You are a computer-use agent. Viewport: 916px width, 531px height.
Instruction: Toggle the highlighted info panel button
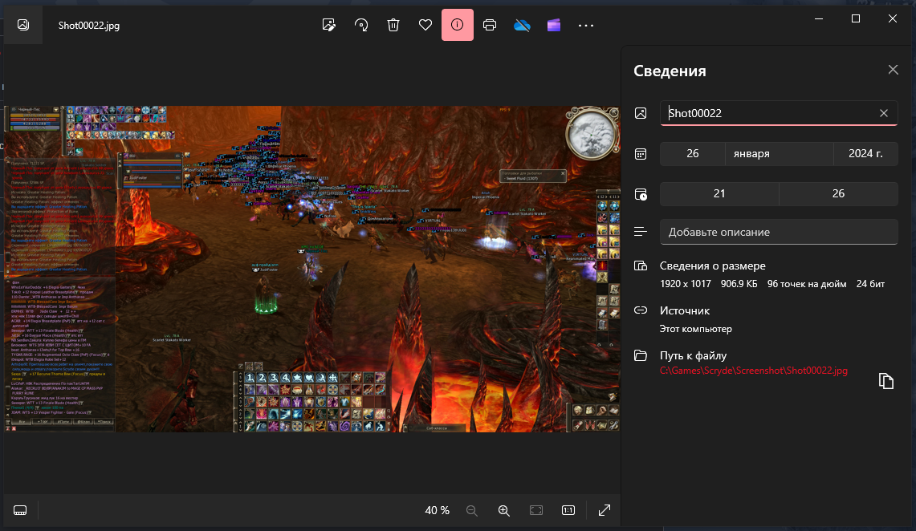click(x=458, y=25)
